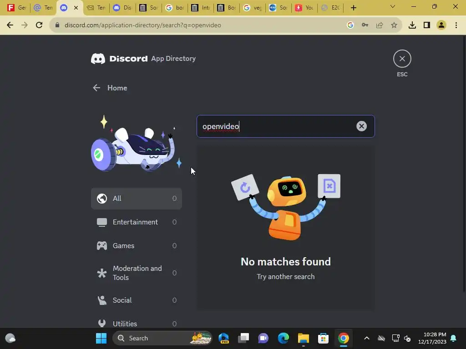466x349 pixels.
Task: Share this page icon
Action: point(380,25)
